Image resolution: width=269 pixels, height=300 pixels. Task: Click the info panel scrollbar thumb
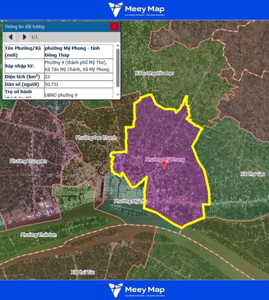(x=117, y=67)
